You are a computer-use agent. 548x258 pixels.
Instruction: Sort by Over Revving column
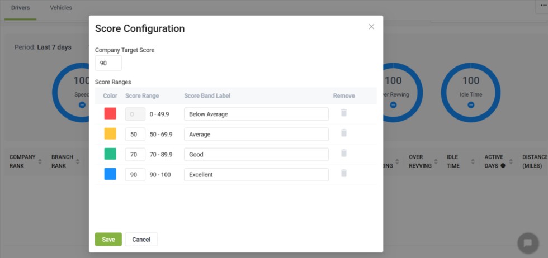[436, 161]
